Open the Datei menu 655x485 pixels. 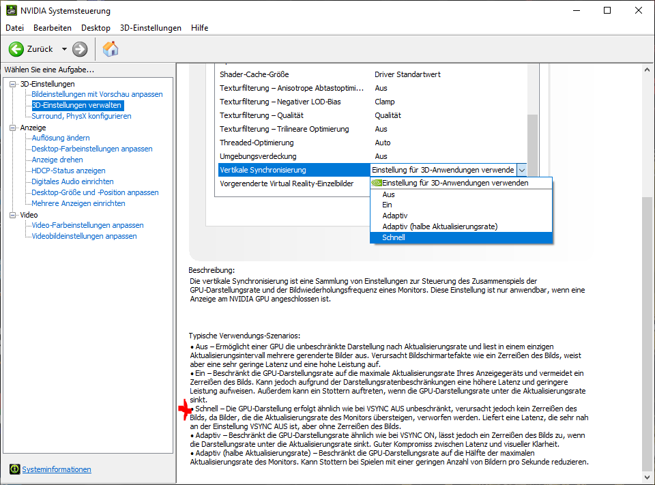(x=14, y=27)
